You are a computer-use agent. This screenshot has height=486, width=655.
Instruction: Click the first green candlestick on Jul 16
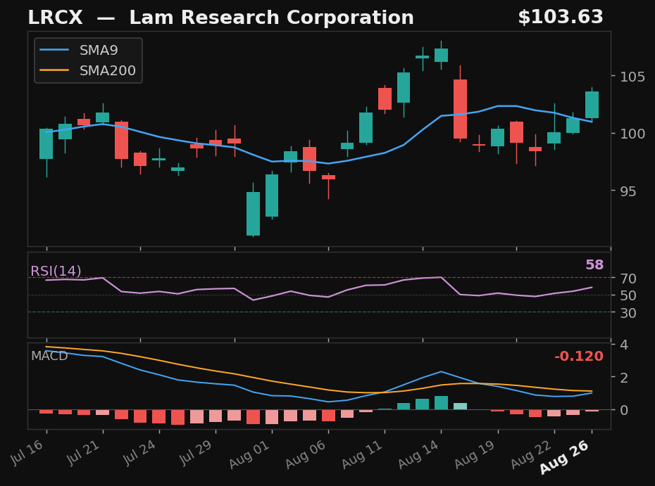46,144
